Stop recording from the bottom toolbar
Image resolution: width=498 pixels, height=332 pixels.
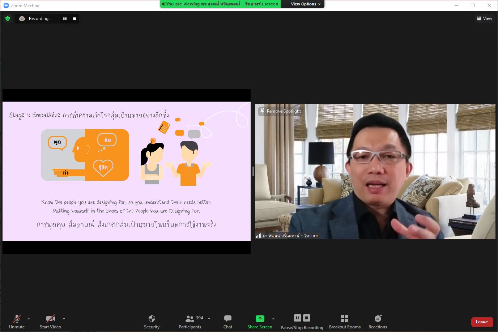point(307,318)
